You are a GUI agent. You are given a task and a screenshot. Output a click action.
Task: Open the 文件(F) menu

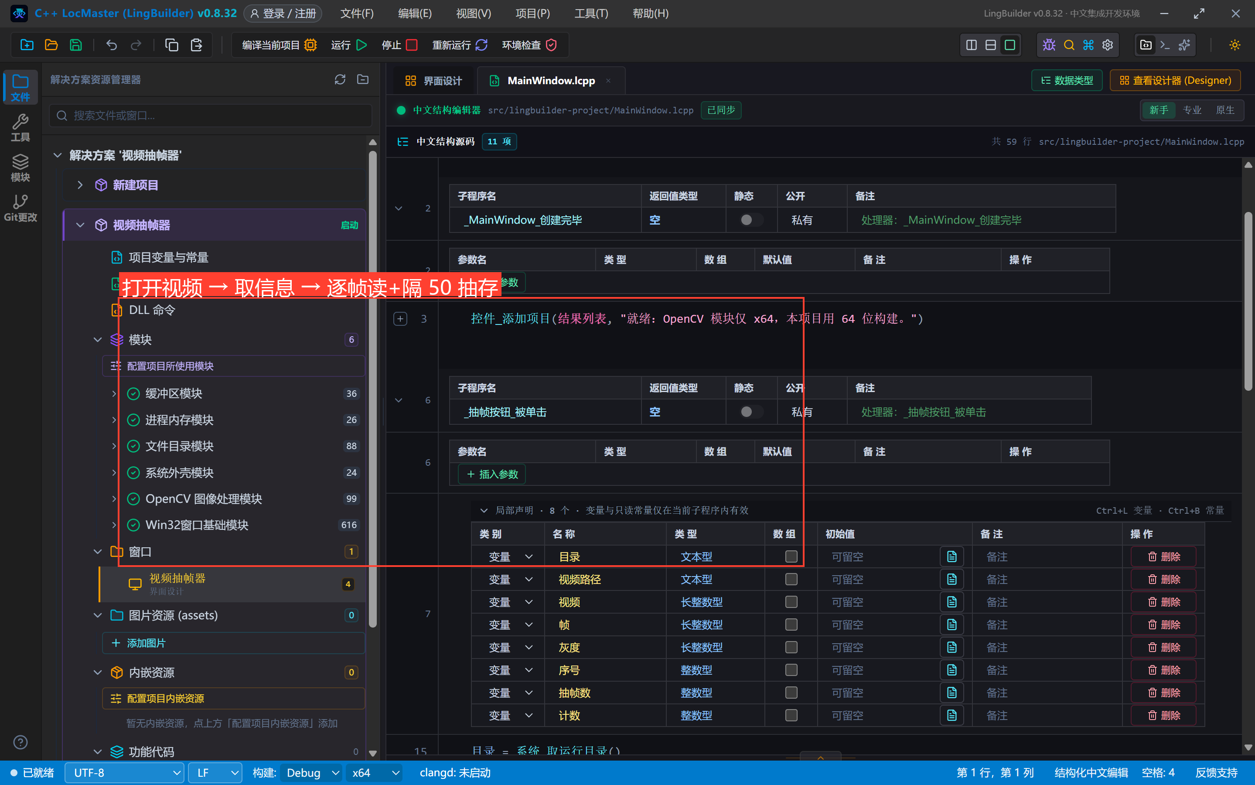357,14
